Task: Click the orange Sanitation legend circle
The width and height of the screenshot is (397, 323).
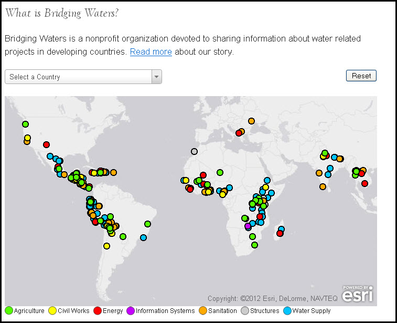Action: 203,310
